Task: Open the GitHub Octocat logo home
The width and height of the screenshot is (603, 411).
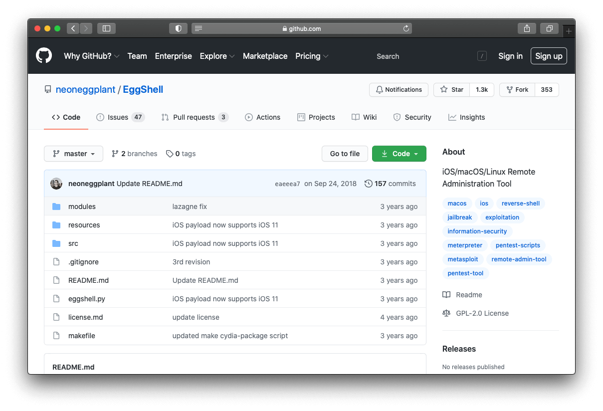Action: point(44,56)
